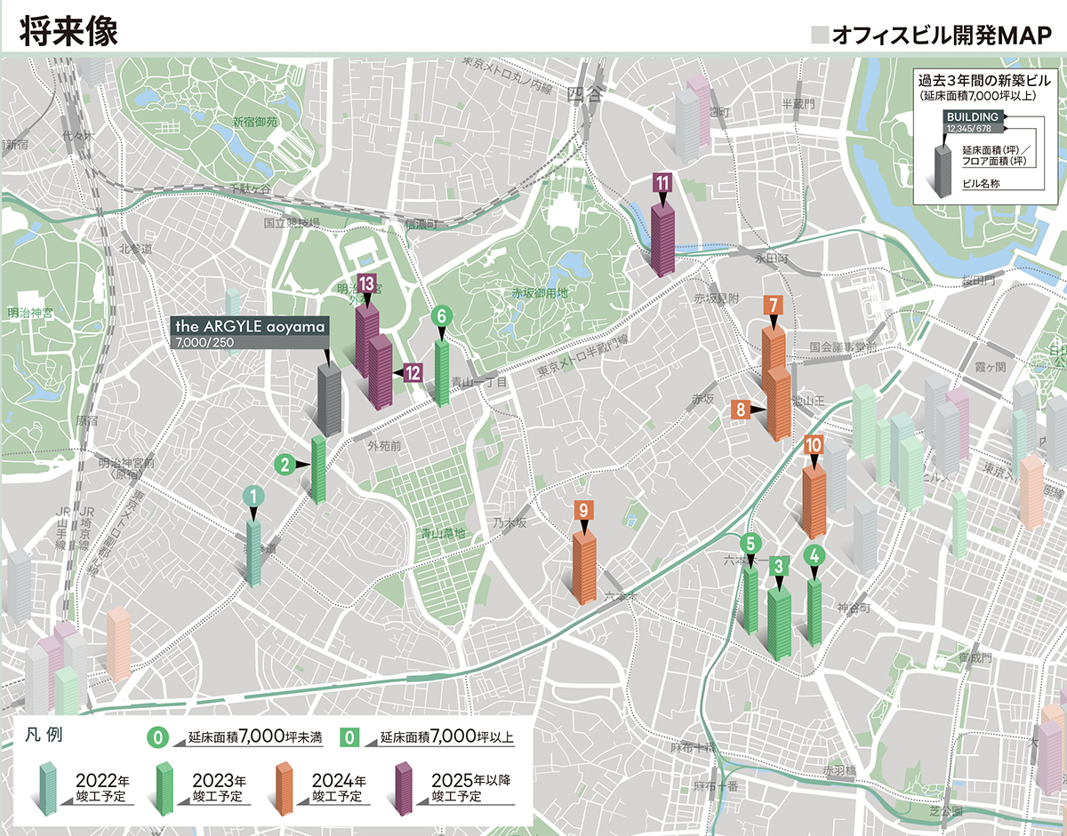Click map marker number 1
Screen dimensions: 1067x836
pos(253,497)
